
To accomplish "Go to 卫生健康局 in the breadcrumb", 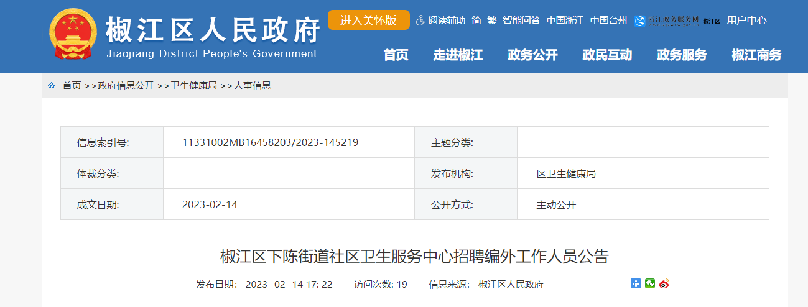I will [193, 86].
